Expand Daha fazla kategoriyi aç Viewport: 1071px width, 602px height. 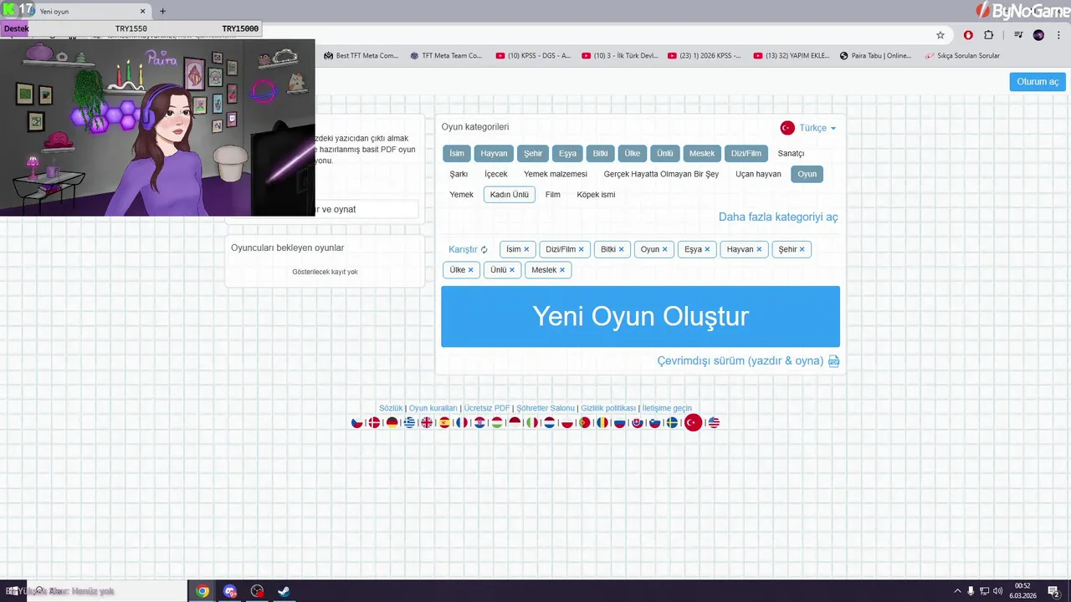(778, 217)
